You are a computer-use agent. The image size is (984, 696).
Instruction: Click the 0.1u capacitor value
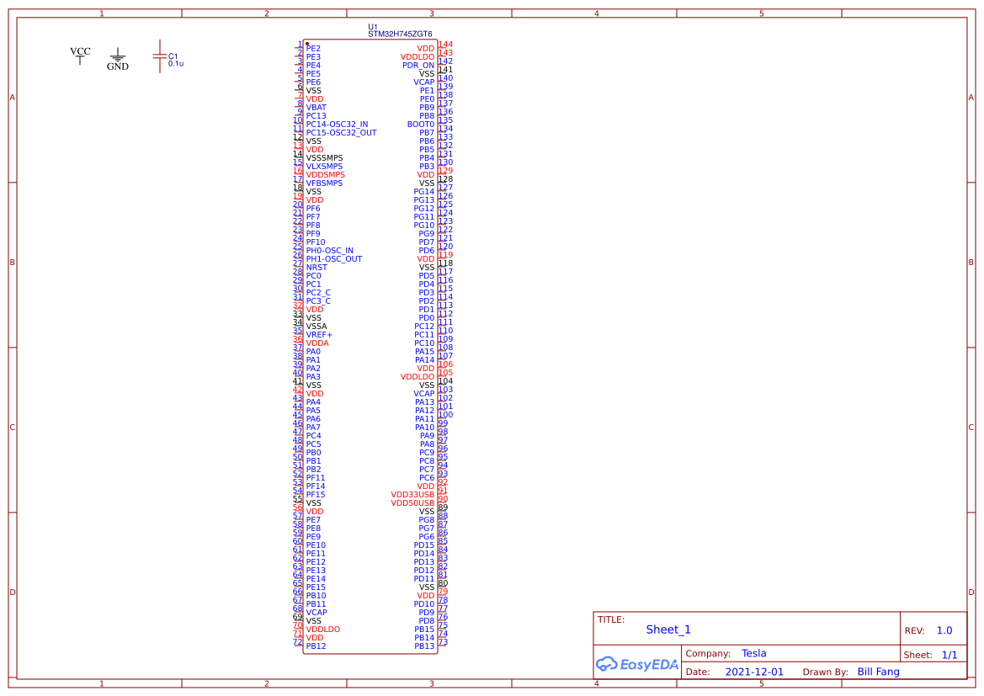click(x=176, y=63)
